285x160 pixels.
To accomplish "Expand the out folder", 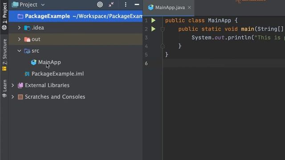I will tap(19, 39).
